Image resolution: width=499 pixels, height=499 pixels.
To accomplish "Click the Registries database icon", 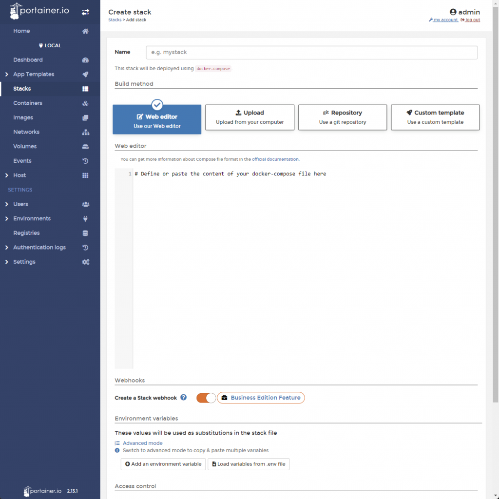I will [85, 233].
